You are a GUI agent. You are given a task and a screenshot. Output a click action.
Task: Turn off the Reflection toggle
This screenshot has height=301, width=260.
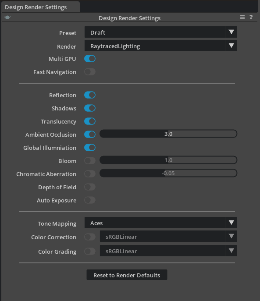click(x=90, y=95)
